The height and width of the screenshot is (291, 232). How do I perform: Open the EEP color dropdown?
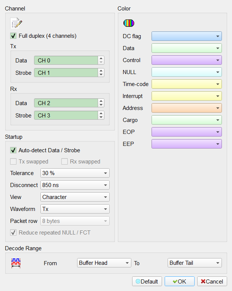[186, 144]
